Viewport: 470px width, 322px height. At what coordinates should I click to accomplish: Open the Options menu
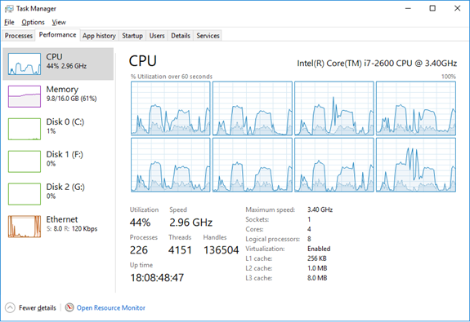click(x=33, y=23)
